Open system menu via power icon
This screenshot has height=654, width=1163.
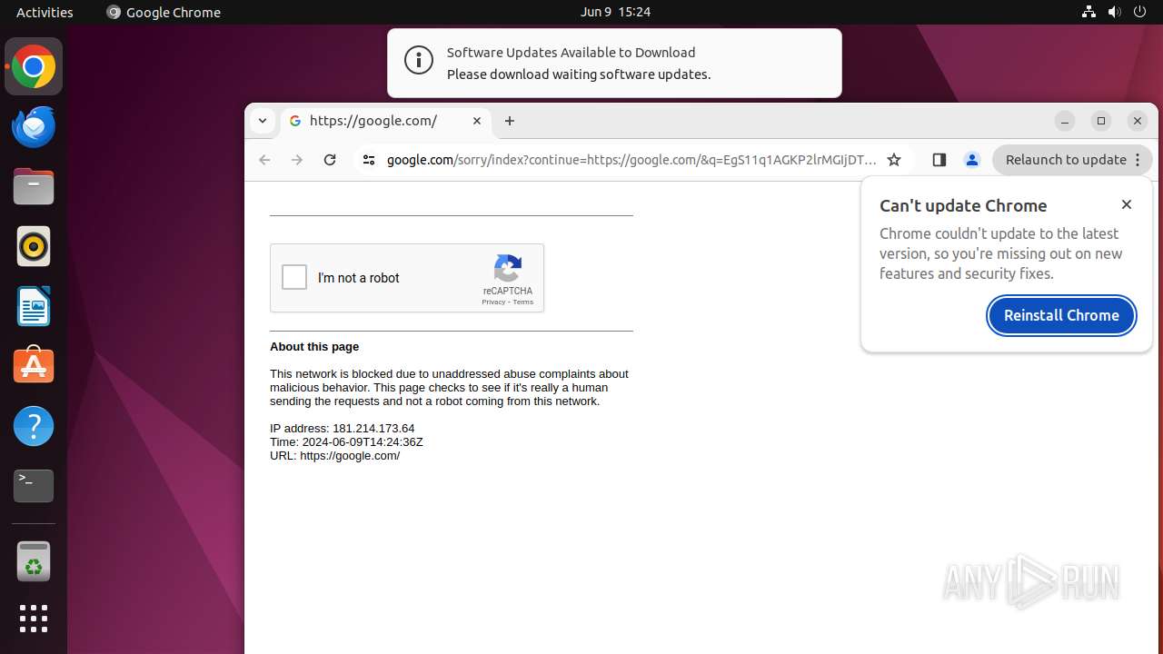click(1140, 12)
